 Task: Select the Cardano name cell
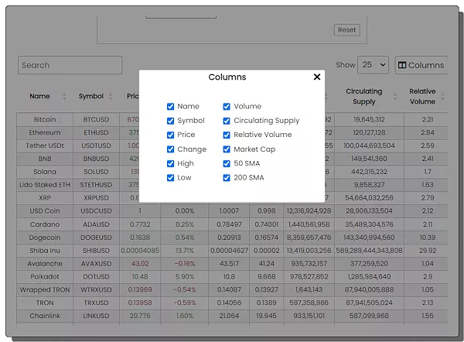pyautogui.click(x=45, y=224)
